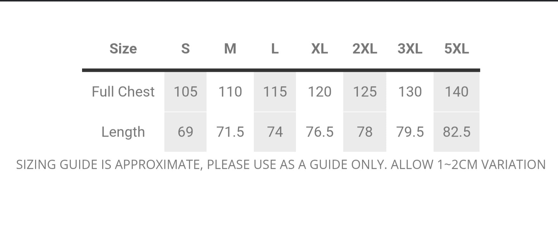Click the 5XL size header
The image size is (558, 248).
pos(456,49)
